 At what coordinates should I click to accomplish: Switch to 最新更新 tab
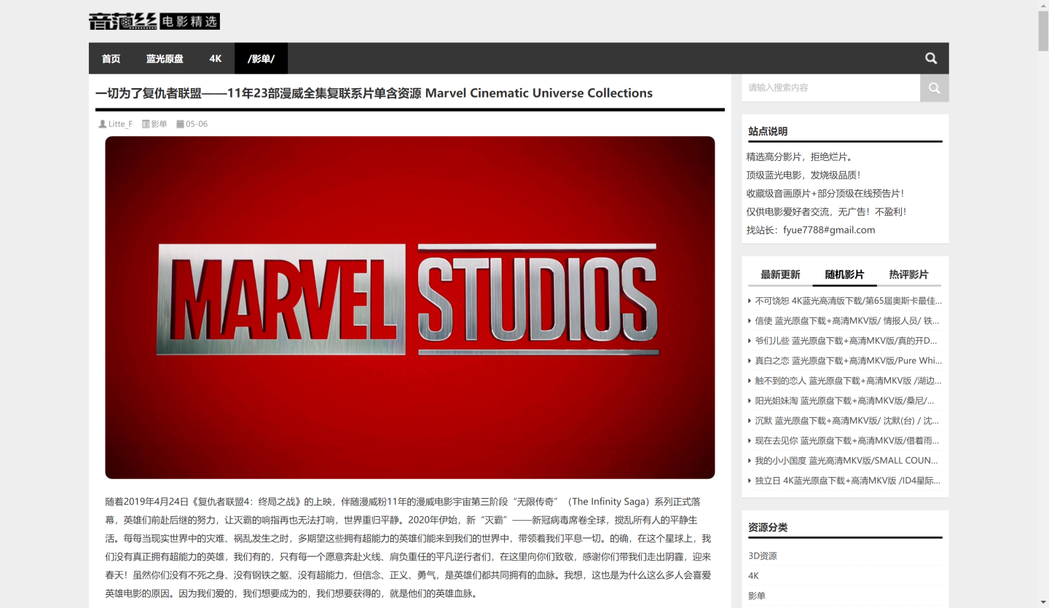780,275
